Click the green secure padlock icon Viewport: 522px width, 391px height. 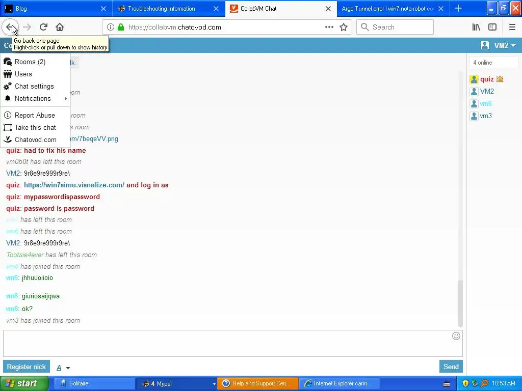(120, 27)
